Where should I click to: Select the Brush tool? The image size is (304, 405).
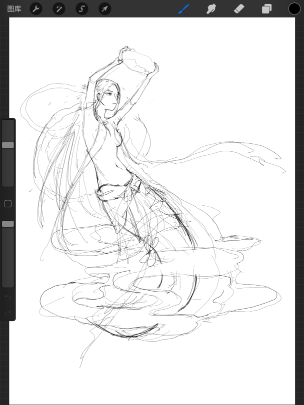pyautogui.click(x=184, y=9)
